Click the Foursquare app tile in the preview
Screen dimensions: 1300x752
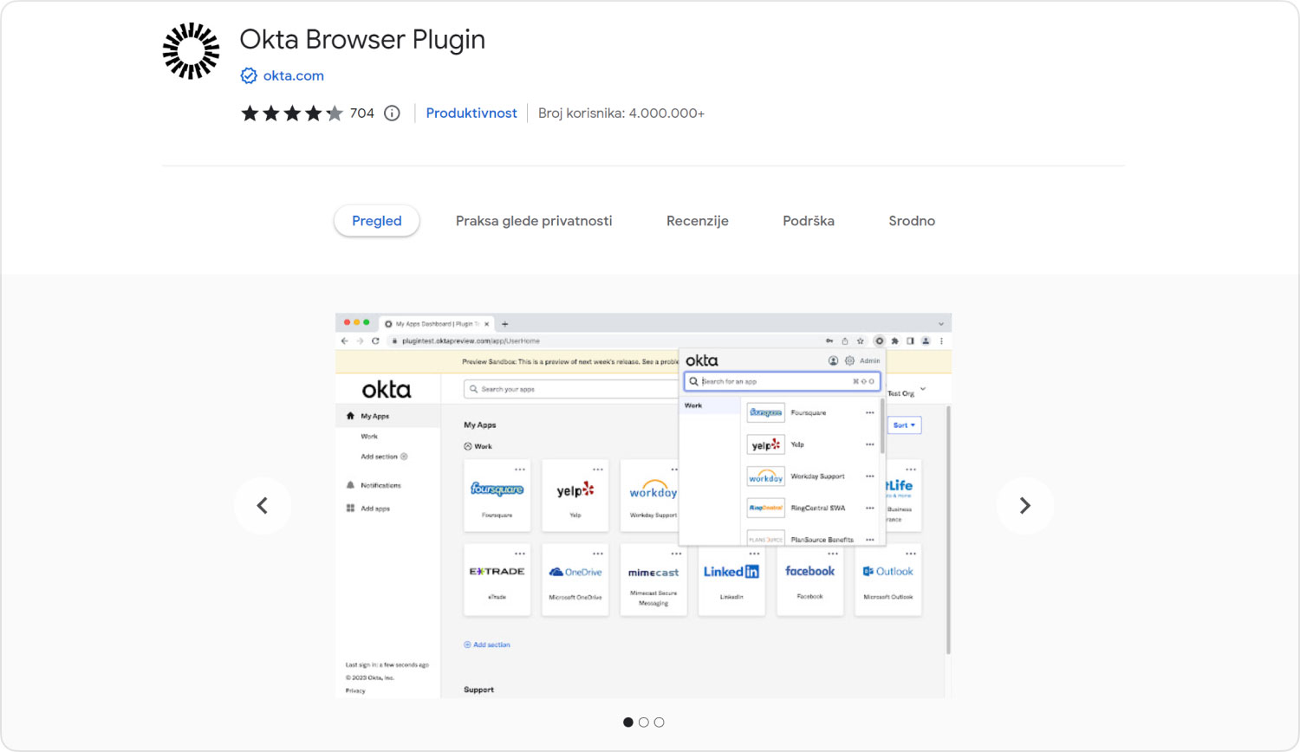(497, 496)
